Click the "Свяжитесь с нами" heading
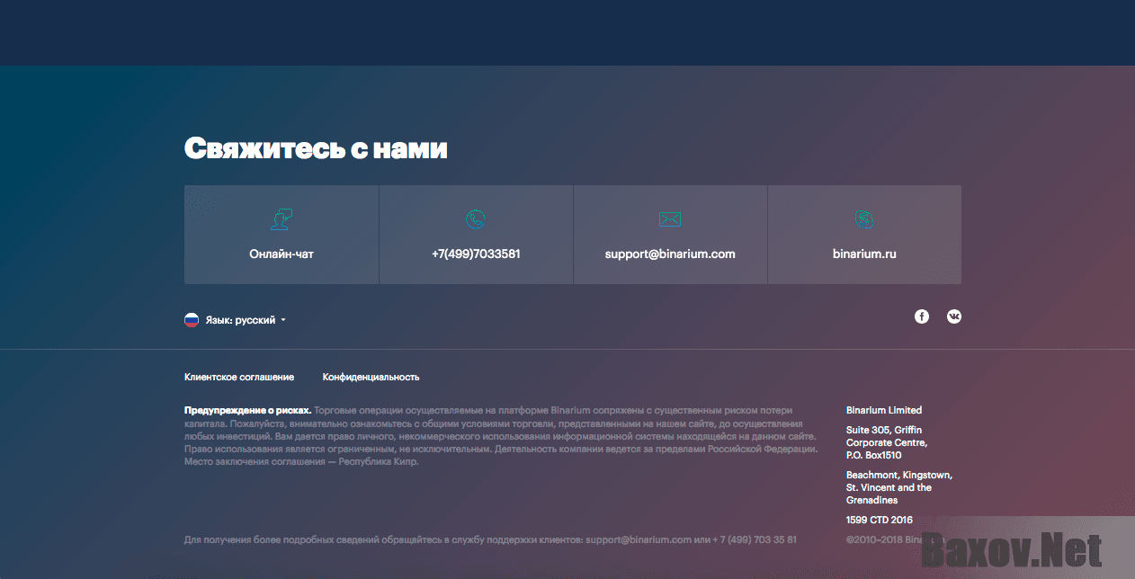Screen dimensions: 1135x579 [x=316, y=149]
